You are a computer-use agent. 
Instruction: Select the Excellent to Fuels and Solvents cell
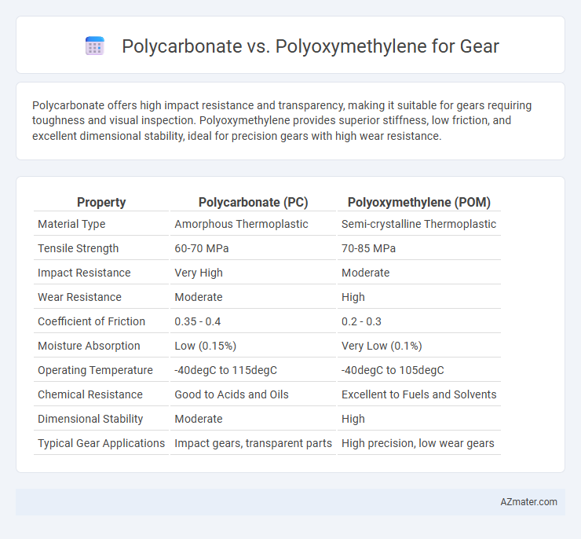coord(418,394)
